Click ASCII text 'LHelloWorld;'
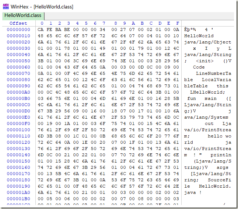This screenshot has height=209, width=238. coord(208,93)
